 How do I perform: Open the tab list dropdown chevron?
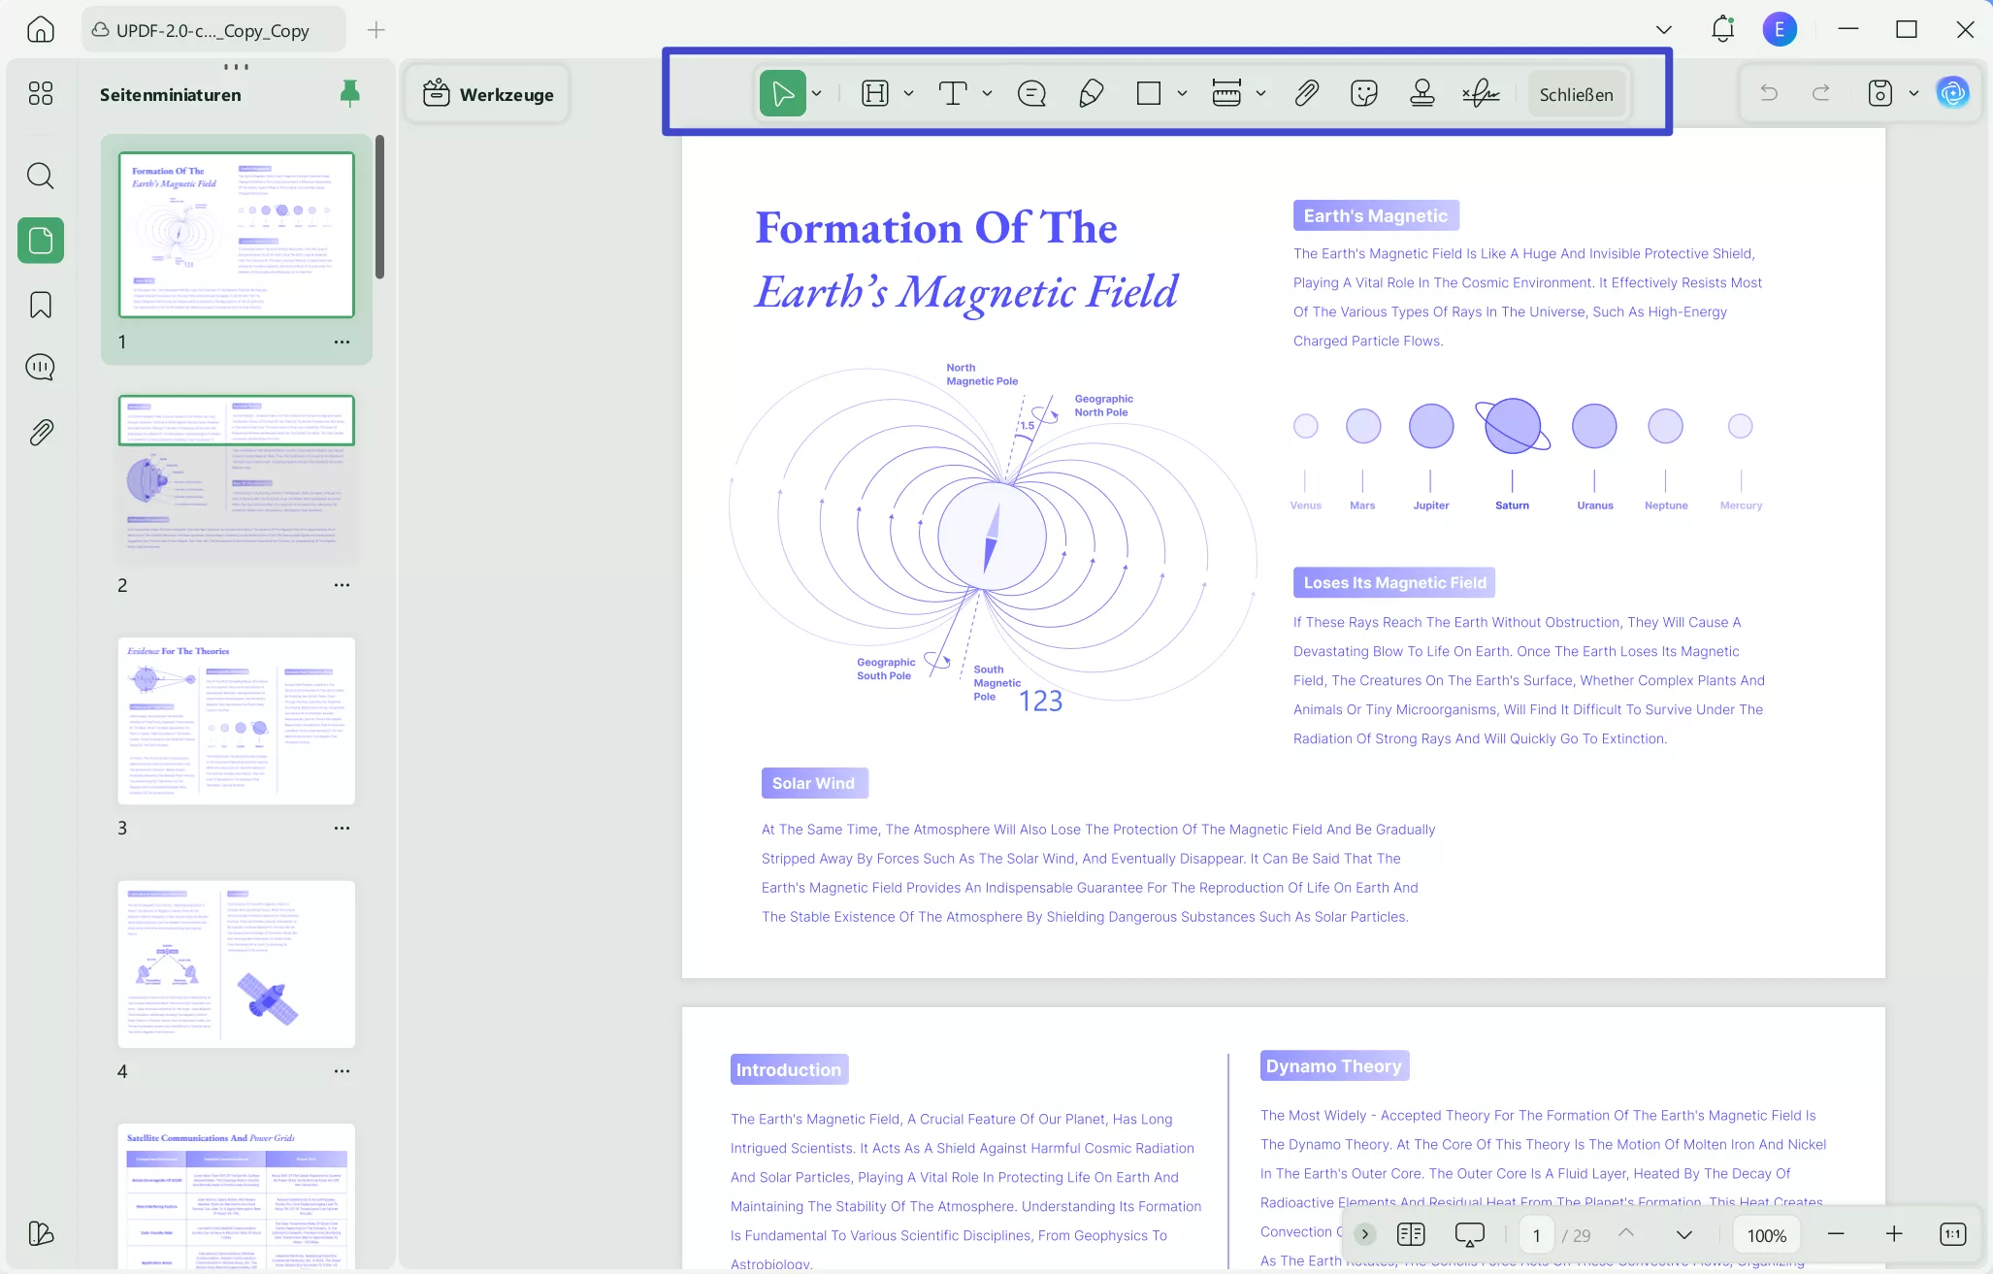1664,30
